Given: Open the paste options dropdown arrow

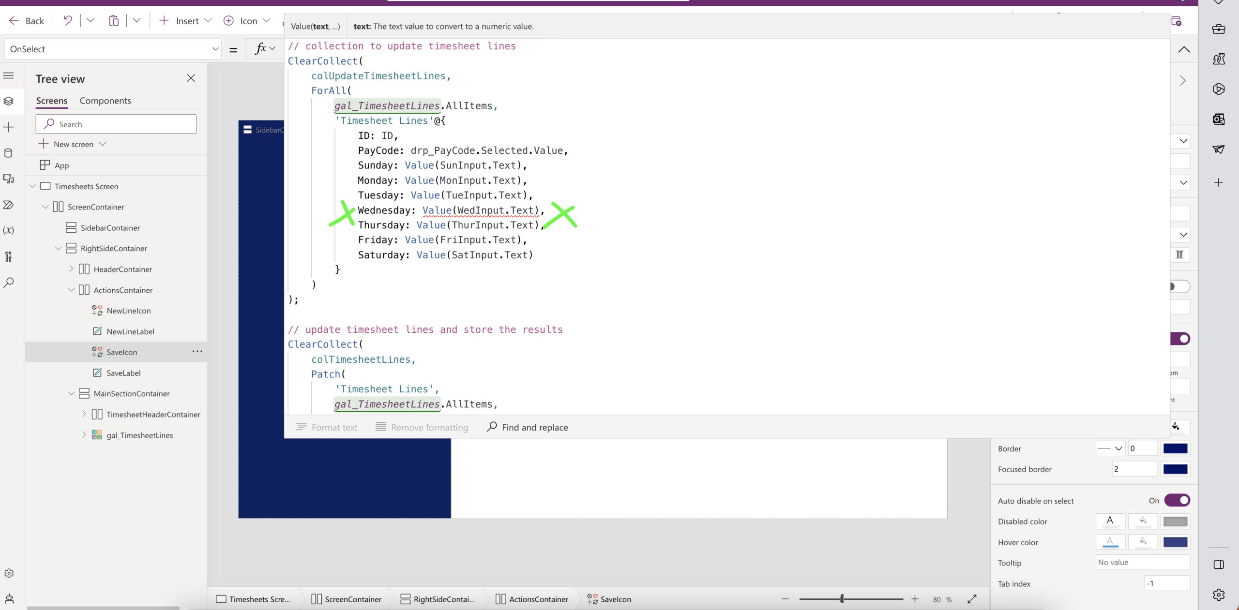Looking at the screenshot, I should 136,20.
